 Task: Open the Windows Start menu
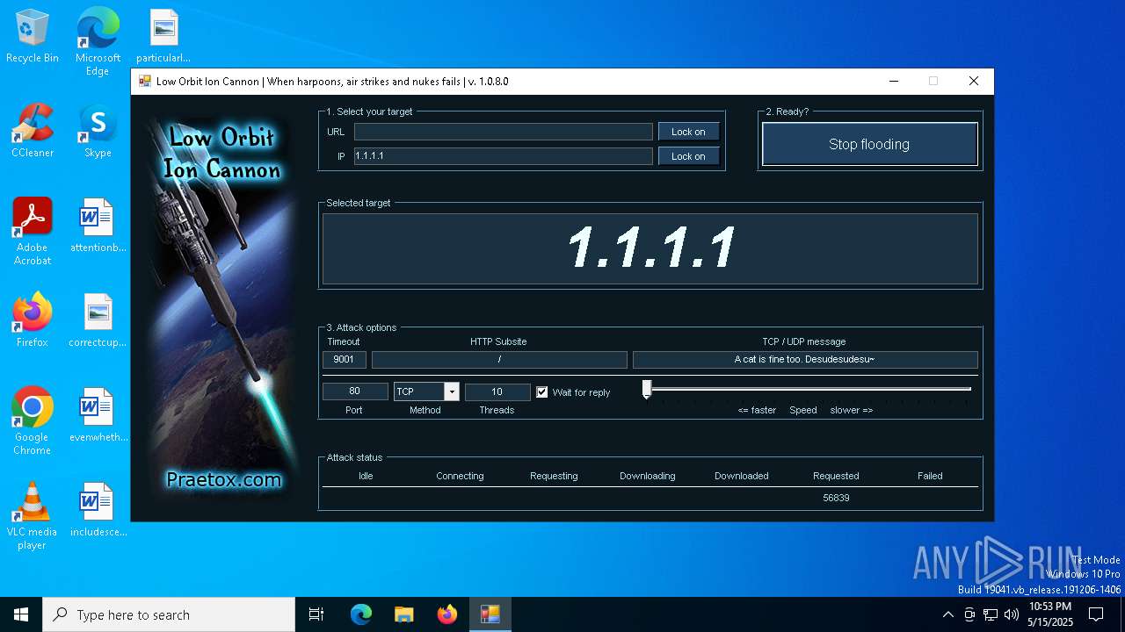click(21, 614)
